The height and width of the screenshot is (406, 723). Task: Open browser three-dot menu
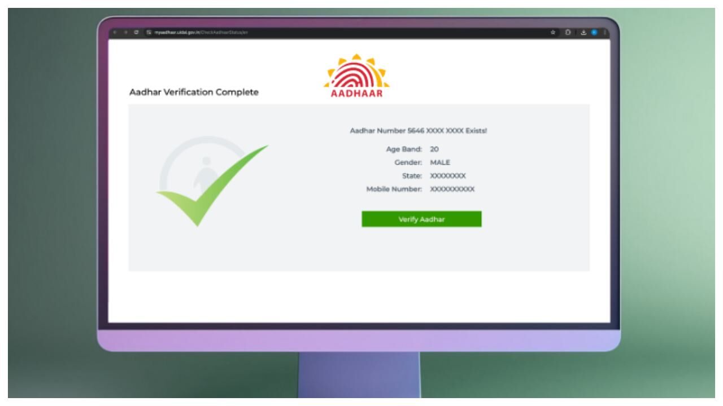(x=605, y=32)
